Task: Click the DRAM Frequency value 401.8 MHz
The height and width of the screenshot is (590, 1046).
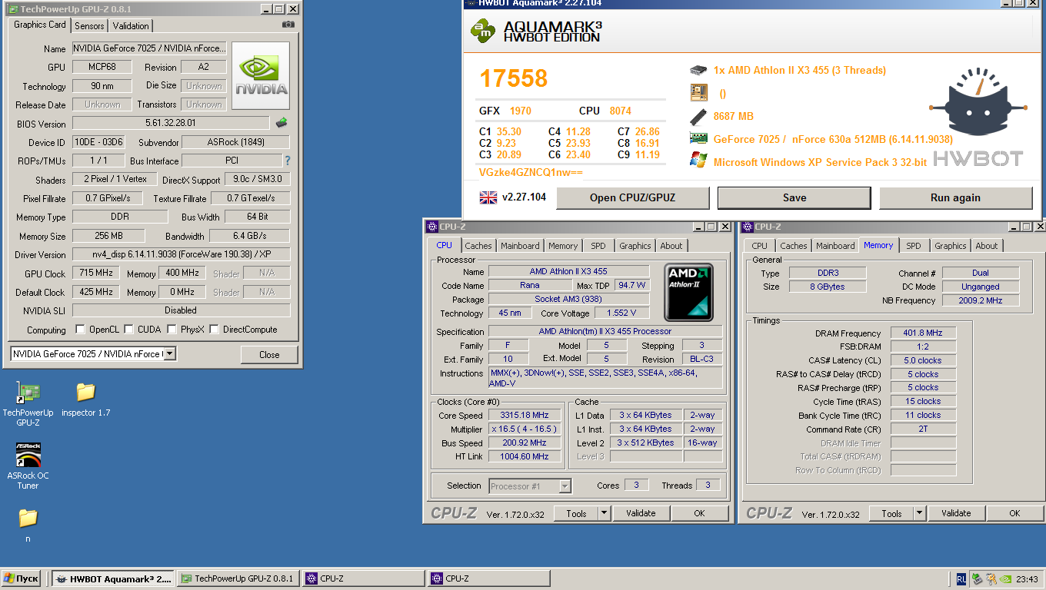Action: tap(923, 333)
